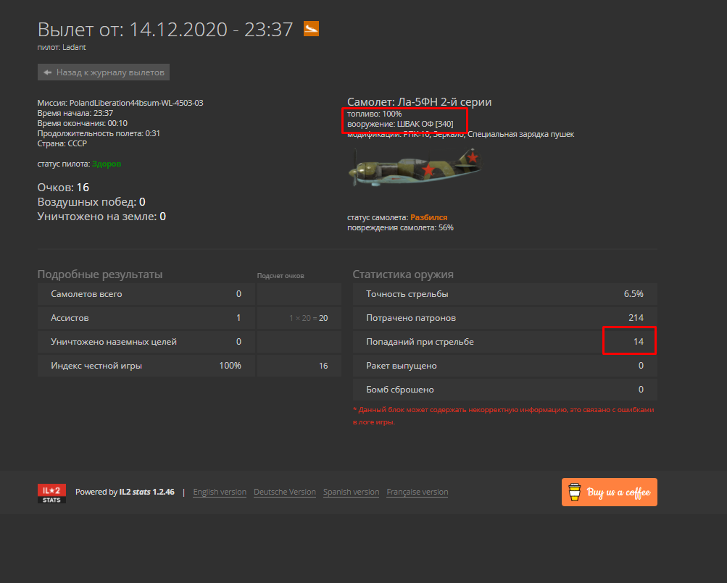Select mission name 'PolandLiberation44bsum-WL-4503-03'
The image size is (727, 583).
point(136,103)
